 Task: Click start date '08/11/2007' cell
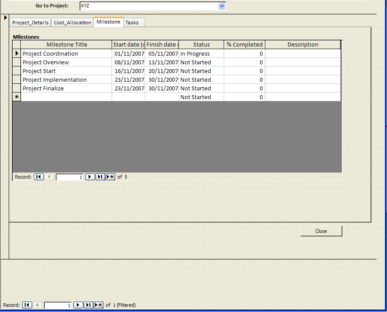click(x=128, y=62)
